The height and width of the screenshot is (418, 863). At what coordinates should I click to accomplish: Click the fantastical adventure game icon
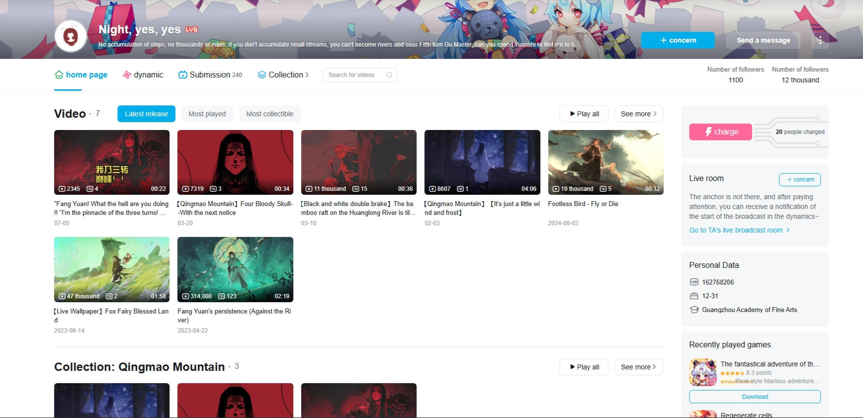[702, 372]
